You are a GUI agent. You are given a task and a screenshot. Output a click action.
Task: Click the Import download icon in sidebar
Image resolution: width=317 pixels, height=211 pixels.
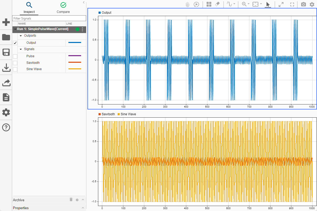click(6, 68)
